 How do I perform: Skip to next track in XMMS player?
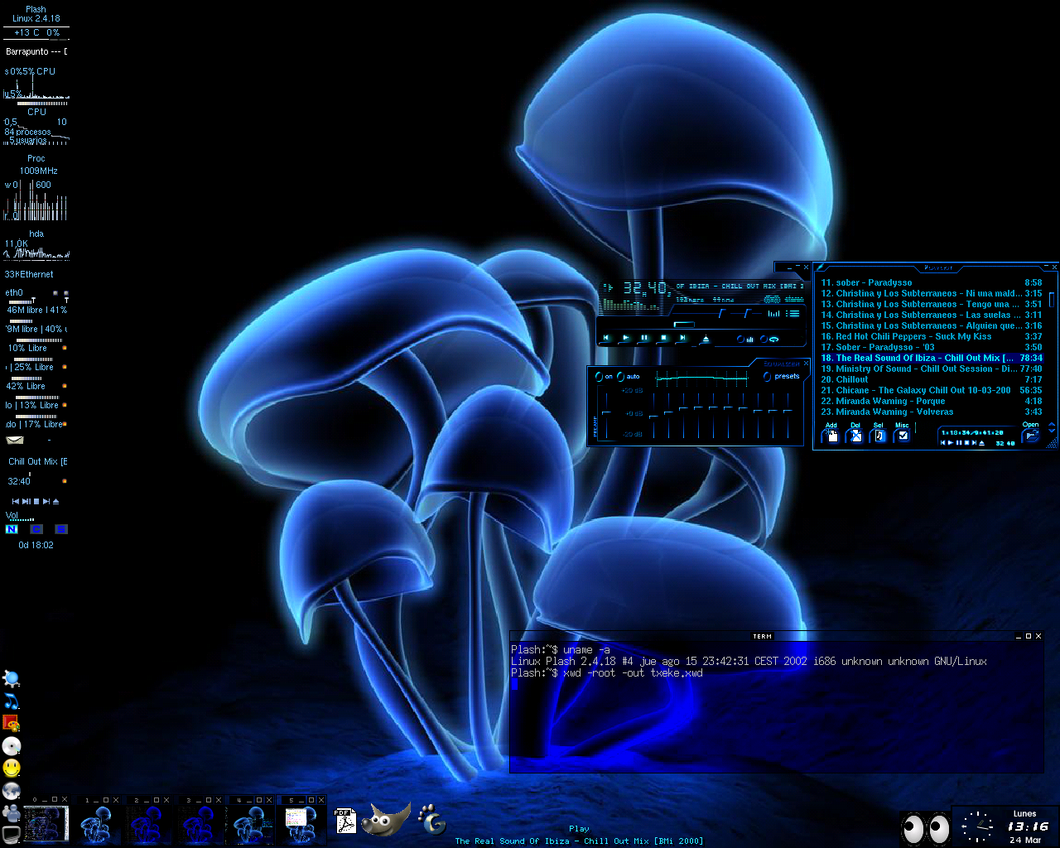click(x=682, y=338)
